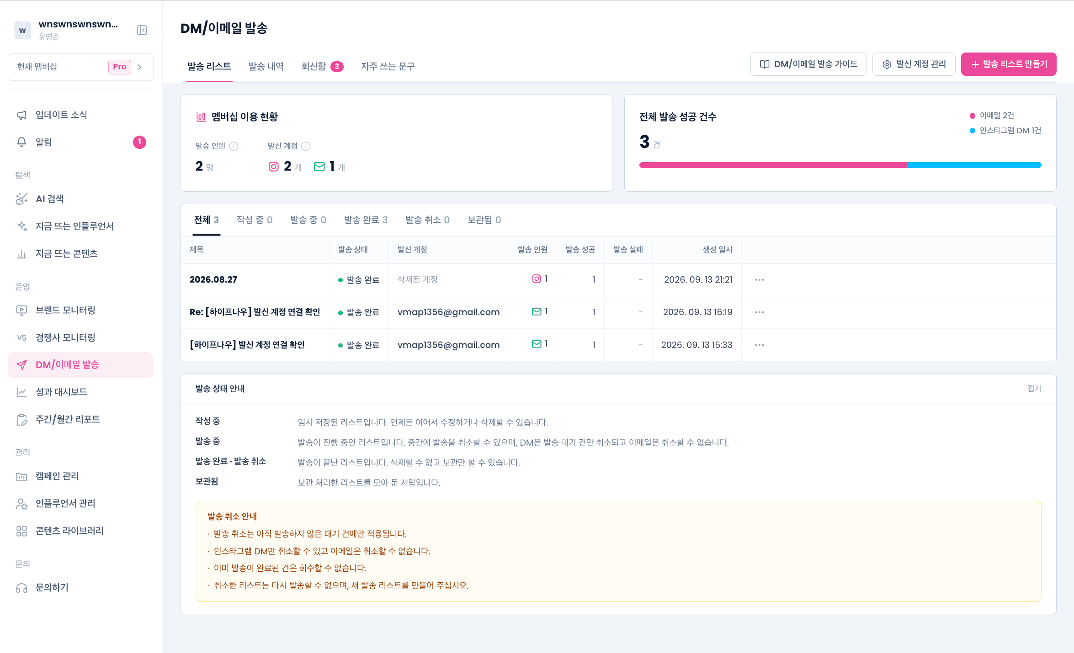Click 발송 리스트 만들기 button
This screenshot has height=653, width=1074.
[x=1009, y=64]
